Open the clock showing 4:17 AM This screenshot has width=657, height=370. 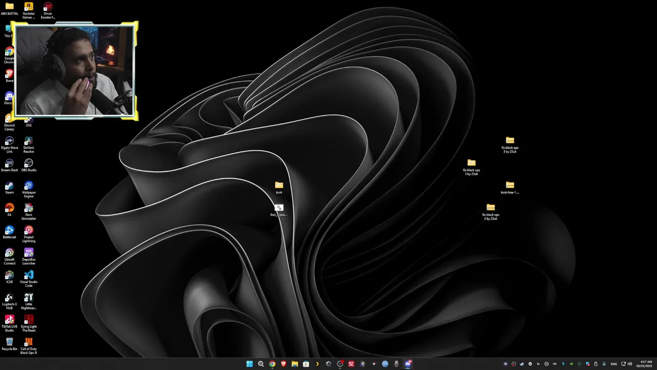coord(646,364)
